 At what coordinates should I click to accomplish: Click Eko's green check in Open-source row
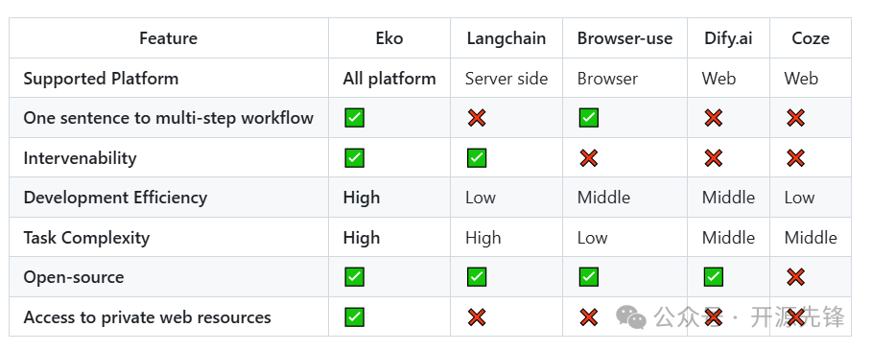tap(354, 277)
